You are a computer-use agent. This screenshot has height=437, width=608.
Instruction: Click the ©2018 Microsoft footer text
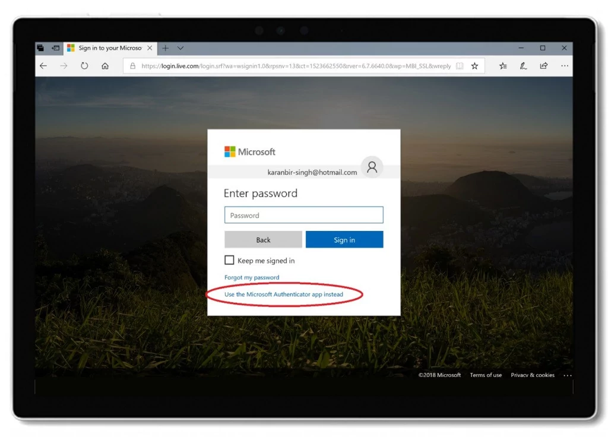pyautogui.click(x=440, y=375)
